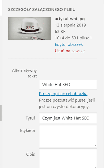Open the Edytuj obrazek link

69,44
